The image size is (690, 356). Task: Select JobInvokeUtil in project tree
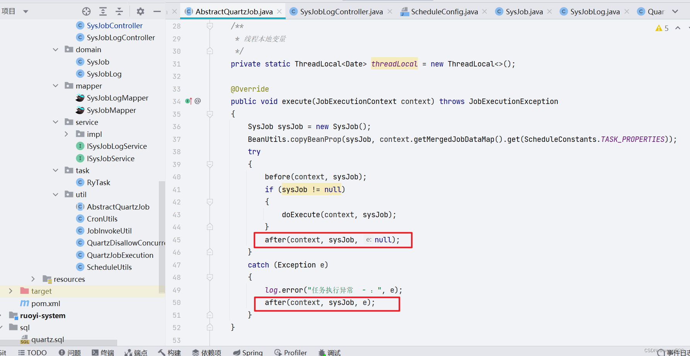(109, 231)
